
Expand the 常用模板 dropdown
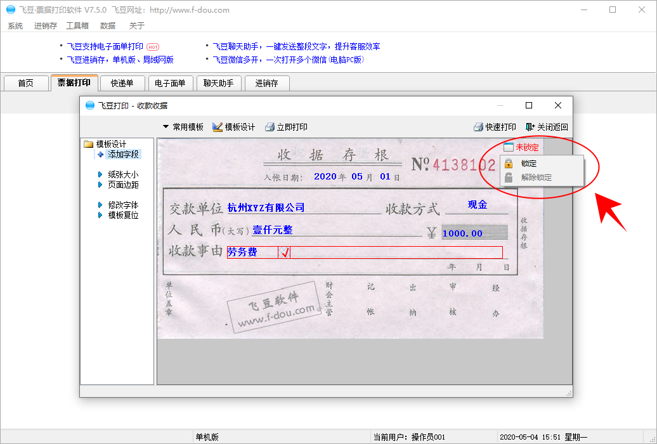(x=183, y=127)
